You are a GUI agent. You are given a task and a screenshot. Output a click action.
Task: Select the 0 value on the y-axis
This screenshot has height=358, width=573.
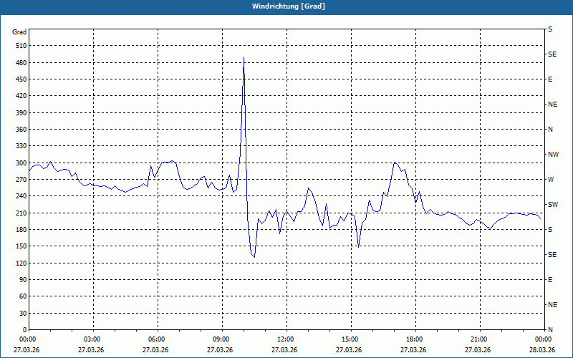pyautogui.click(x=24, y=330)
